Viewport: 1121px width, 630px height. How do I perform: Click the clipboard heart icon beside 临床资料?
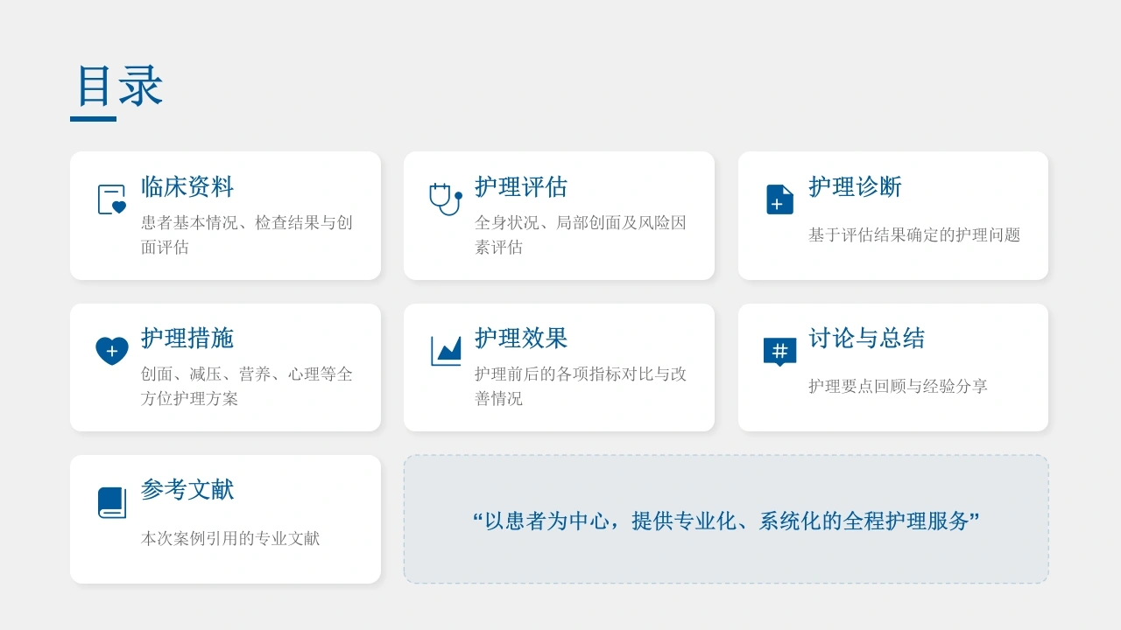(x=112, y=199)
